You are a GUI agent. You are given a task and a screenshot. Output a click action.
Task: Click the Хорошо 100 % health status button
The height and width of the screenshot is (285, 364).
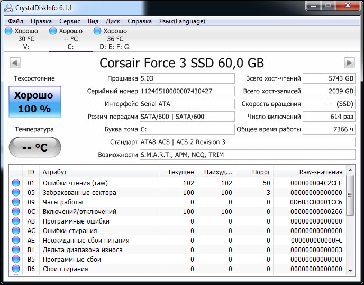coord(34,102)
